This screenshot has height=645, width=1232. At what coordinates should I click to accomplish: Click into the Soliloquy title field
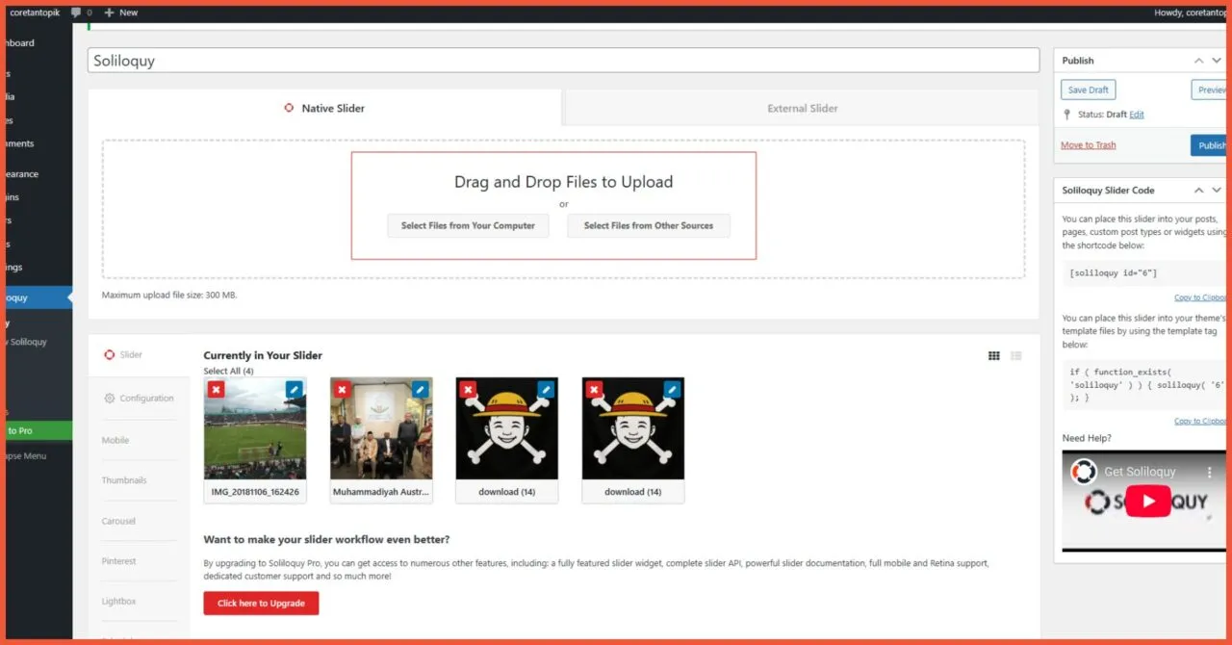tap(563, 61)
